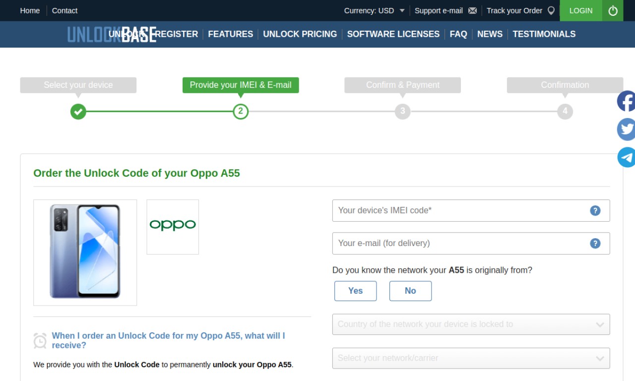The image size is (635, 381).
Task: Open the Telegram share icon
Action: 626,157
